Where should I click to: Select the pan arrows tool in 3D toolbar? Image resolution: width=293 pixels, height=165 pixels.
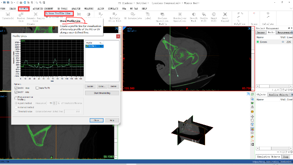click(x=252, y=116)
